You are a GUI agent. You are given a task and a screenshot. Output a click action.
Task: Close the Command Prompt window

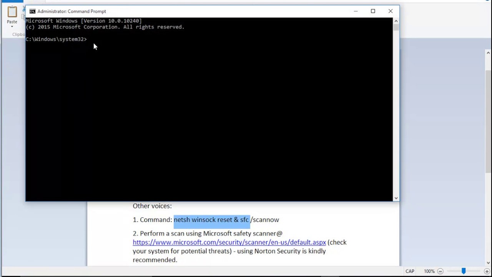[391, 11]
